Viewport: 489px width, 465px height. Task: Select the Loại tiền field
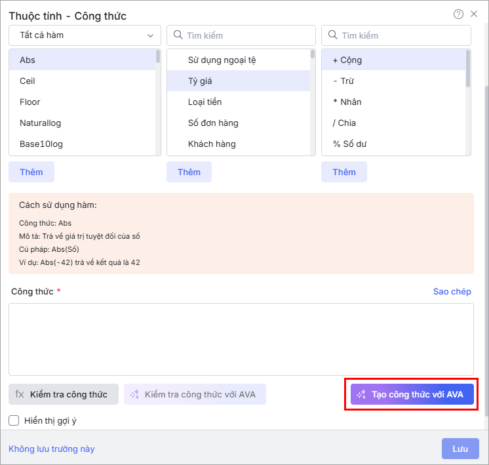[x=239, y=102]
